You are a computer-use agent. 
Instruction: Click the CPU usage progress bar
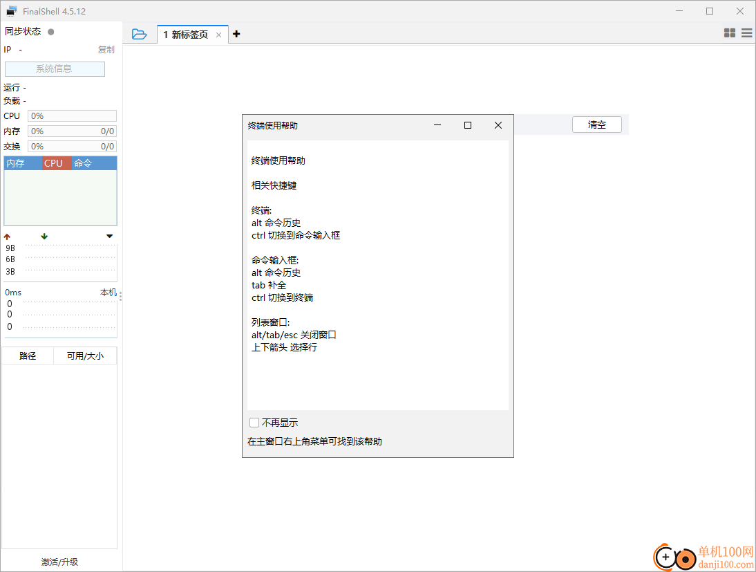73,116
